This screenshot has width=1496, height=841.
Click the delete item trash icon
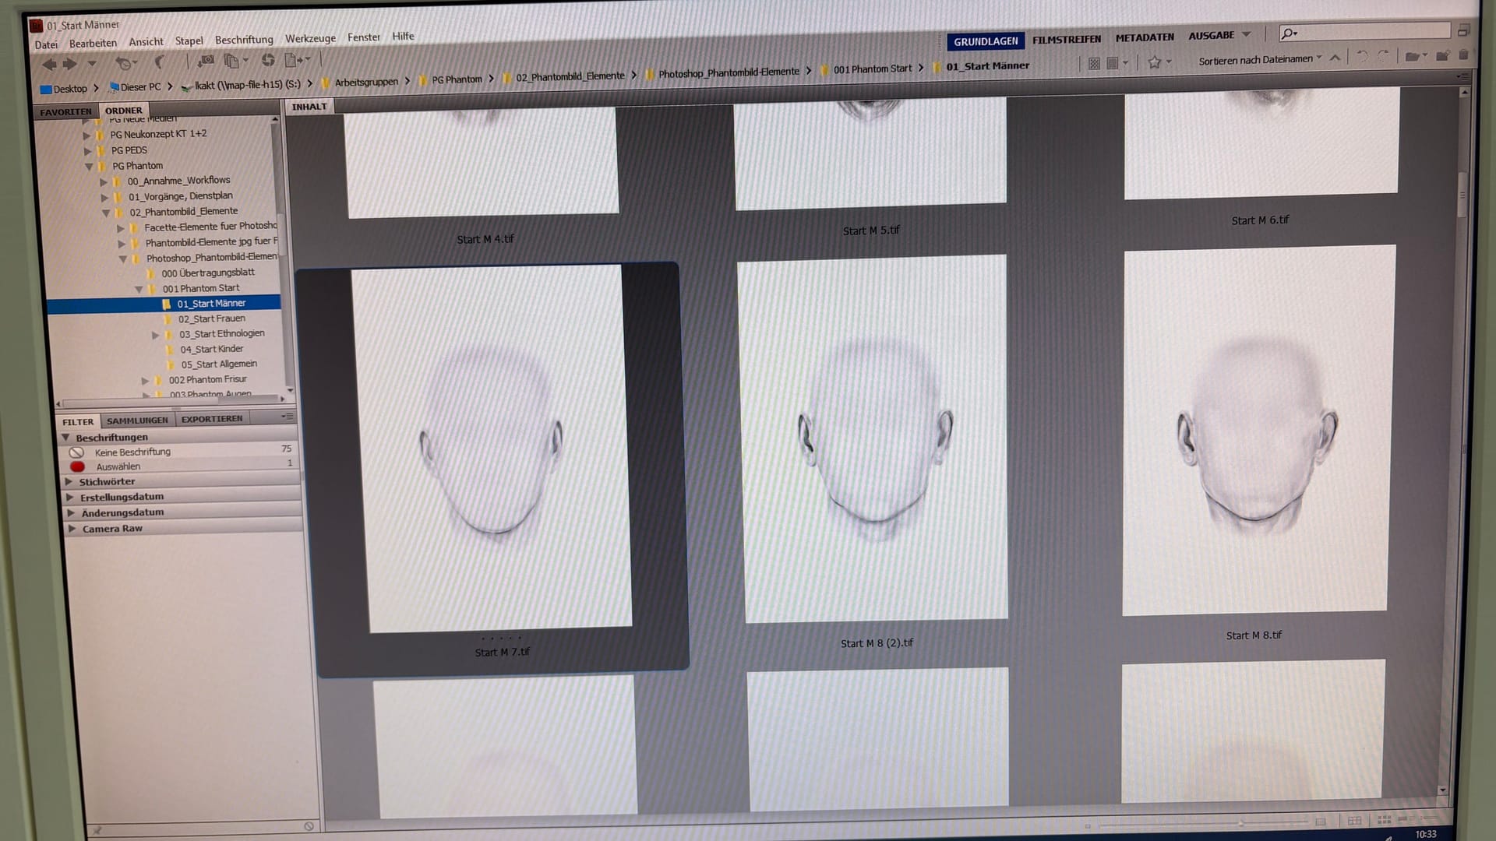click(1462, 55)
